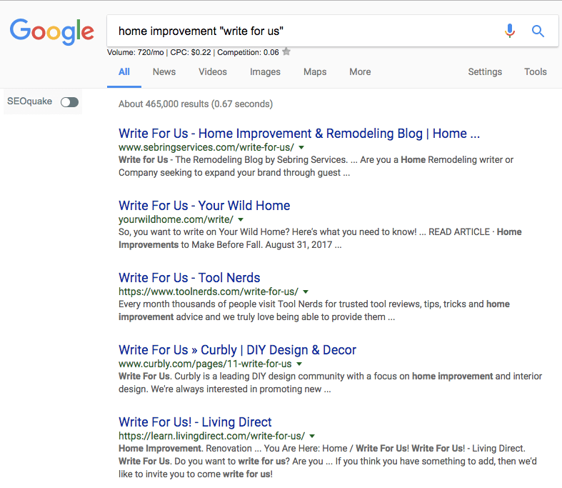The height and width of the screenshot is (488, 562).
Task: Open dropdown arrow next to yourwildhome.com/write/
Action: (241, 219)
